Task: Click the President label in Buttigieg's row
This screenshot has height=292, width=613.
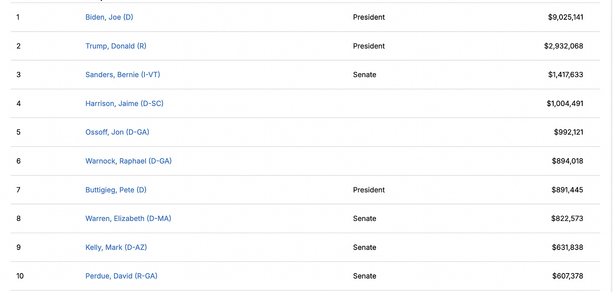Action: point(369,190)
